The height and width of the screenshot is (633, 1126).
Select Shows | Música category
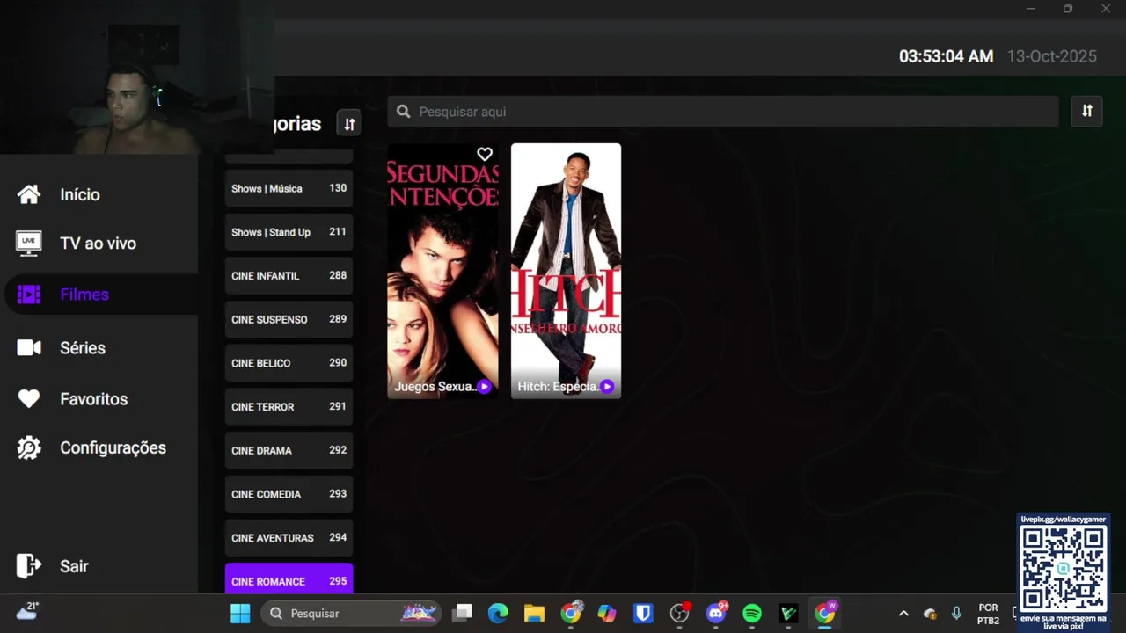click(x=289, y=188)
